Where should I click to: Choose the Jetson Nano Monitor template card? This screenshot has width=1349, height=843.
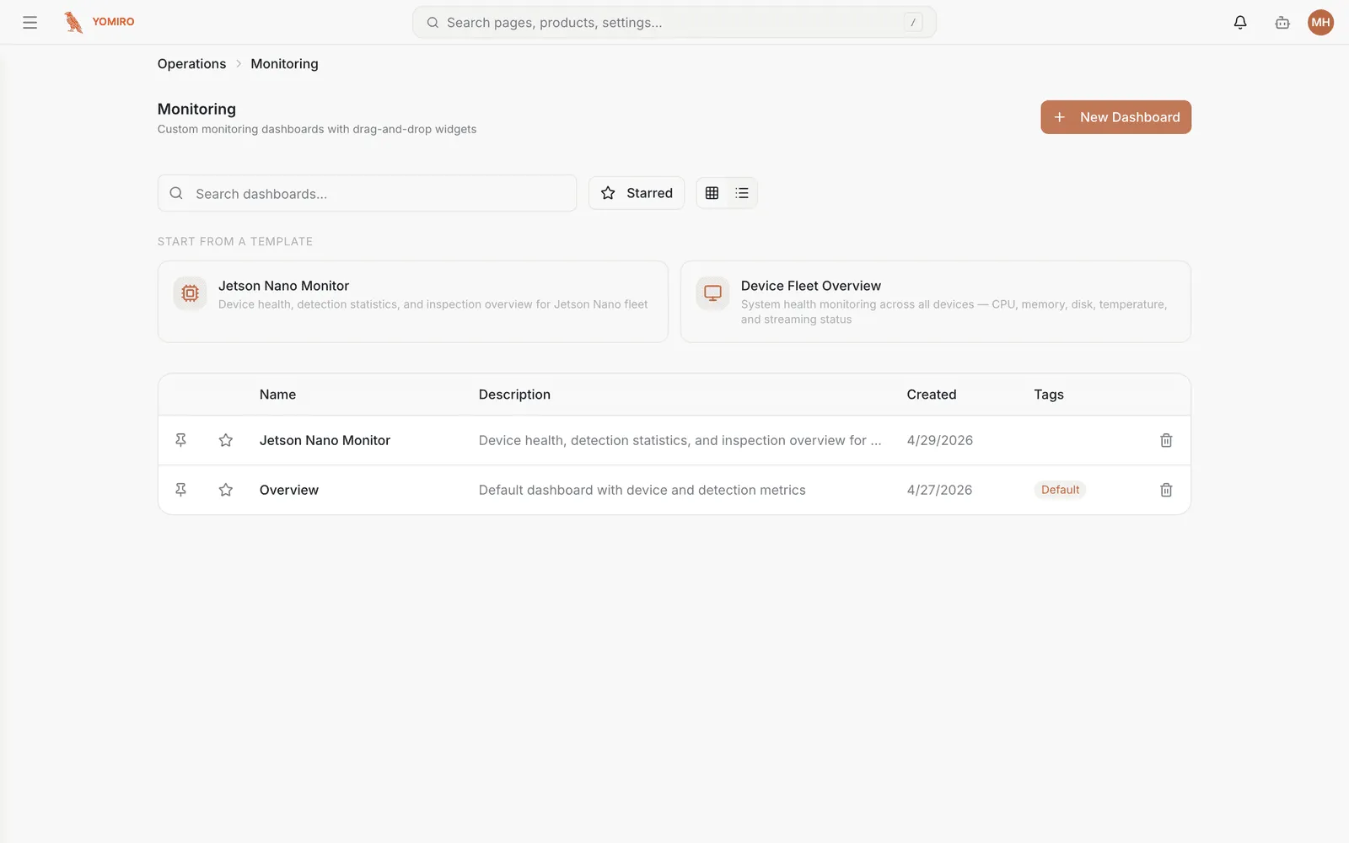pyautogui.click(x=413, y=302)
